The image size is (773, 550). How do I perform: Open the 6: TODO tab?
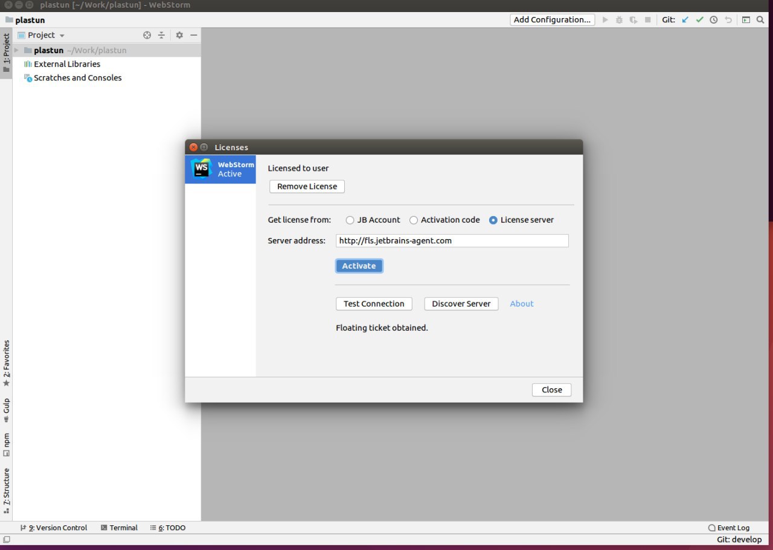[168, 528]
